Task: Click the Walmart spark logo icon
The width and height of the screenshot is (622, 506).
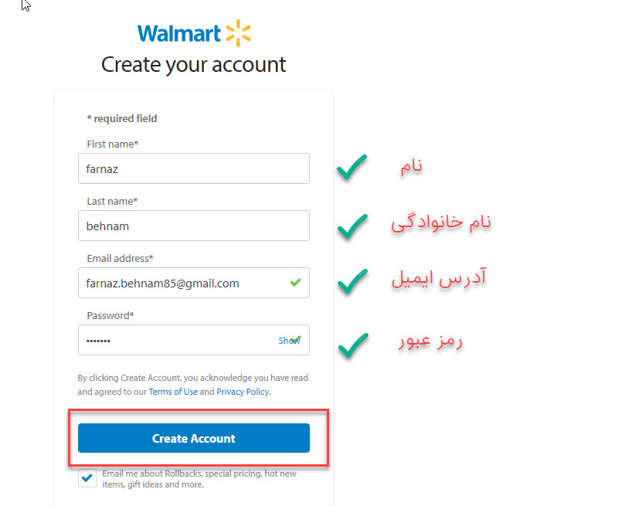Action: [238, 33]
